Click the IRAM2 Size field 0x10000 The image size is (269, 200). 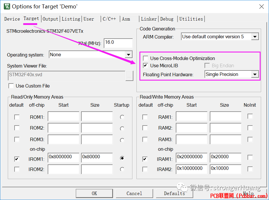tap(226, 169)
